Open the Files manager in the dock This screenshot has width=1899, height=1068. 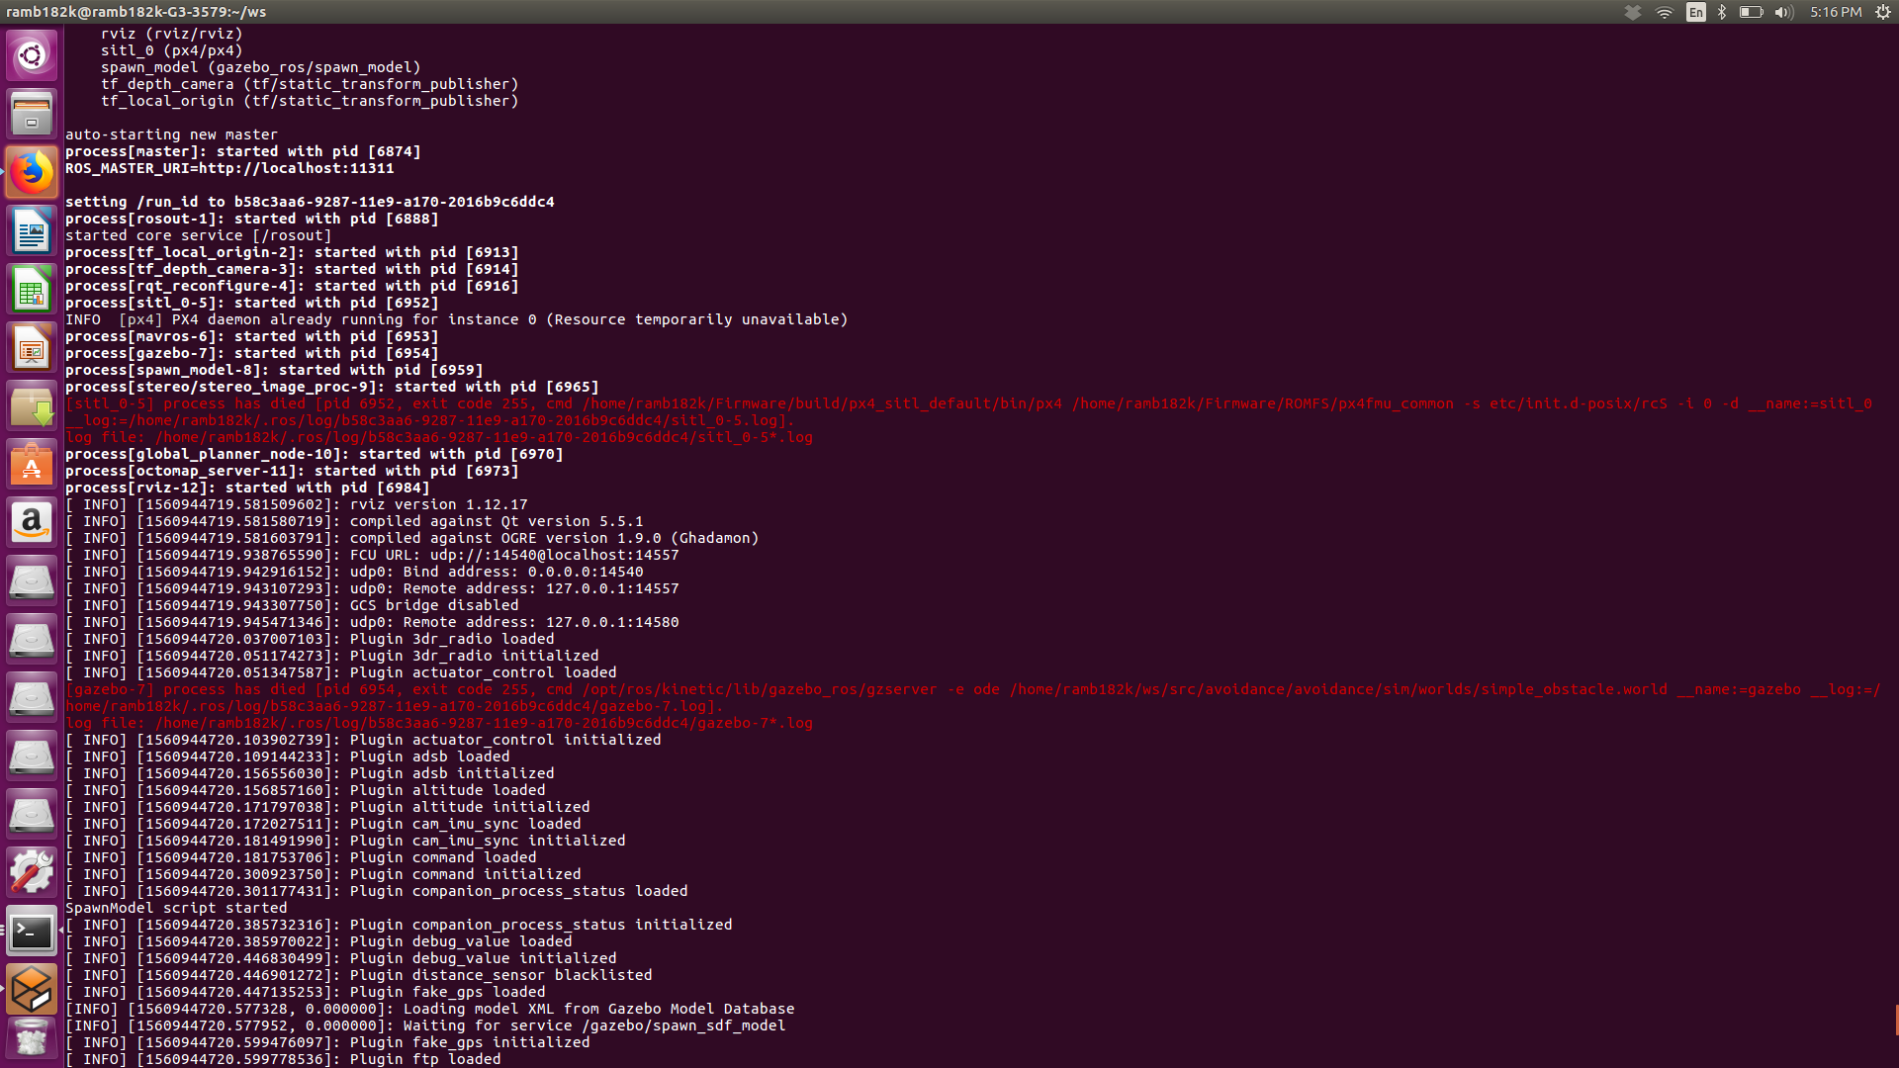(x=32, y=114)
